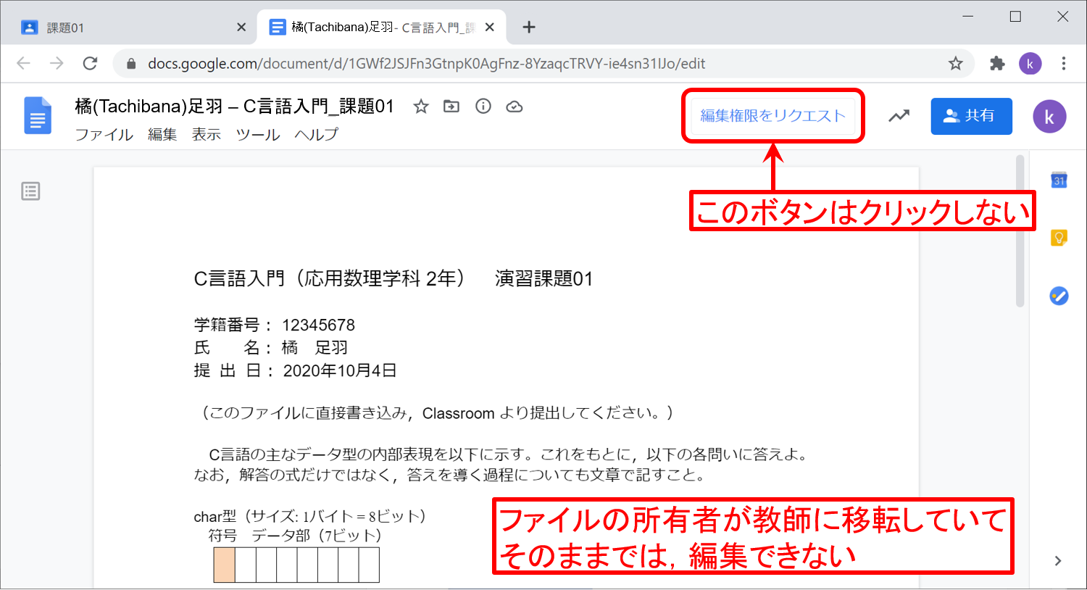
Task: Open the activity dashboard trend icon
Action: point(899,116)
